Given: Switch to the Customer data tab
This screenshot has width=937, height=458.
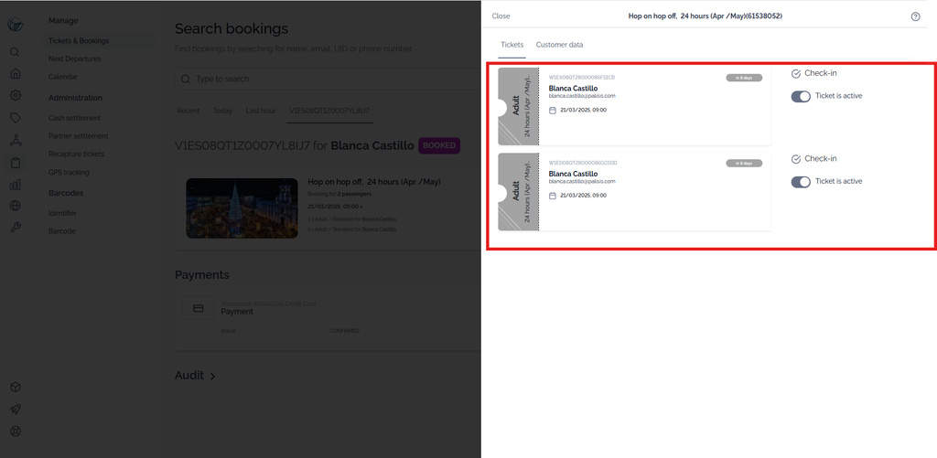Looking at the screenshot, I should coord(559,45).
